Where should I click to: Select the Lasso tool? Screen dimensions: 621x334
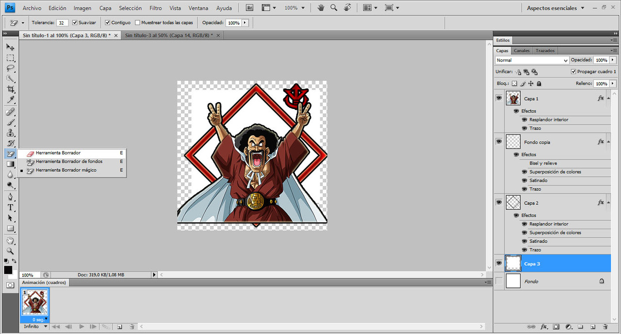(10, 68)
